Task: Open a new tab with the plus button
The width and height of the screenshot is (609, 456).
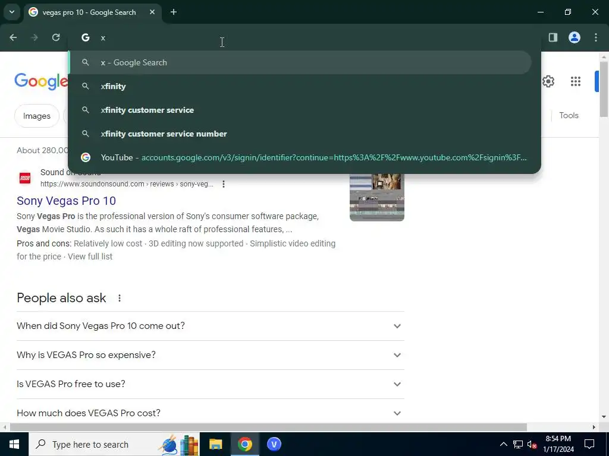Action: tap(174, 12)
